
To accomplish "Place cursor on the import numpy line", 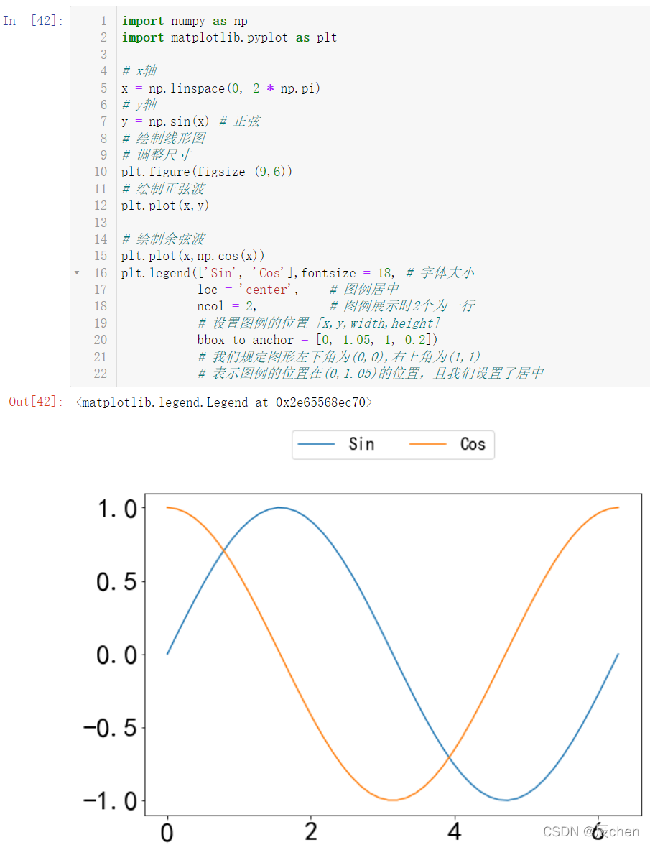I will coord(185,21).
